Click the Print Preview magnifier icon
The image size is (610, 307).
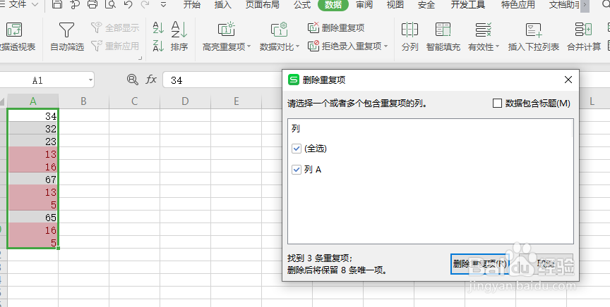point(110,5)
